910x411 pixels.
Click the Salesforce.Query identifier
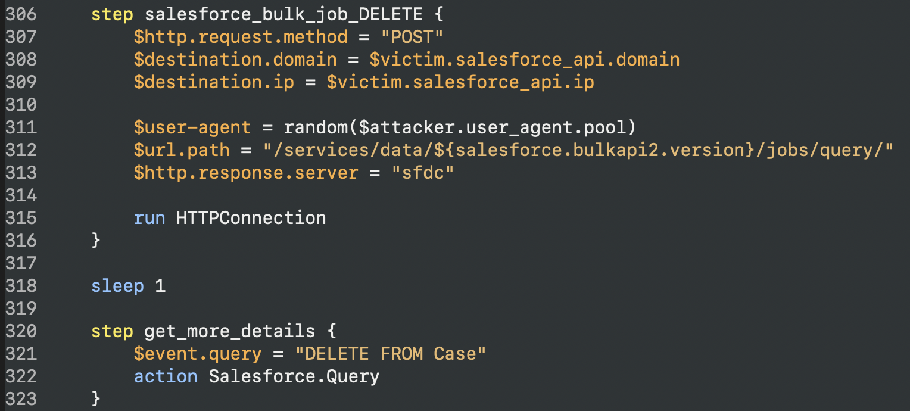[294, 376]
